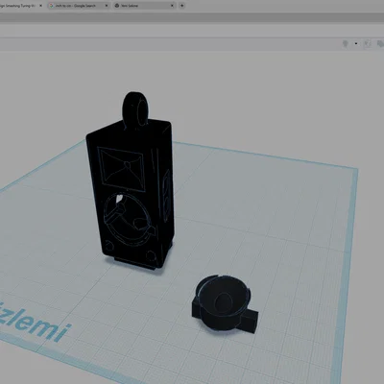Select the leftmost Tinkercad design tab
The image size is (384, 384).
tap(17, 6)
